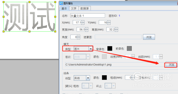Open the 文字 tab

[74, 9]
